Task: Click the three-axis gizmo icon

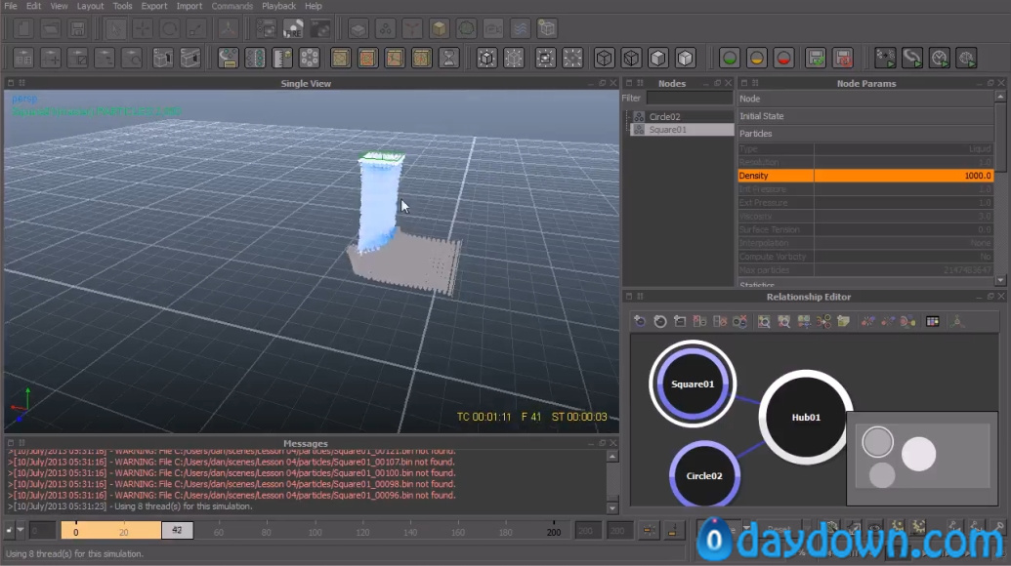Action: coord(229,28)
